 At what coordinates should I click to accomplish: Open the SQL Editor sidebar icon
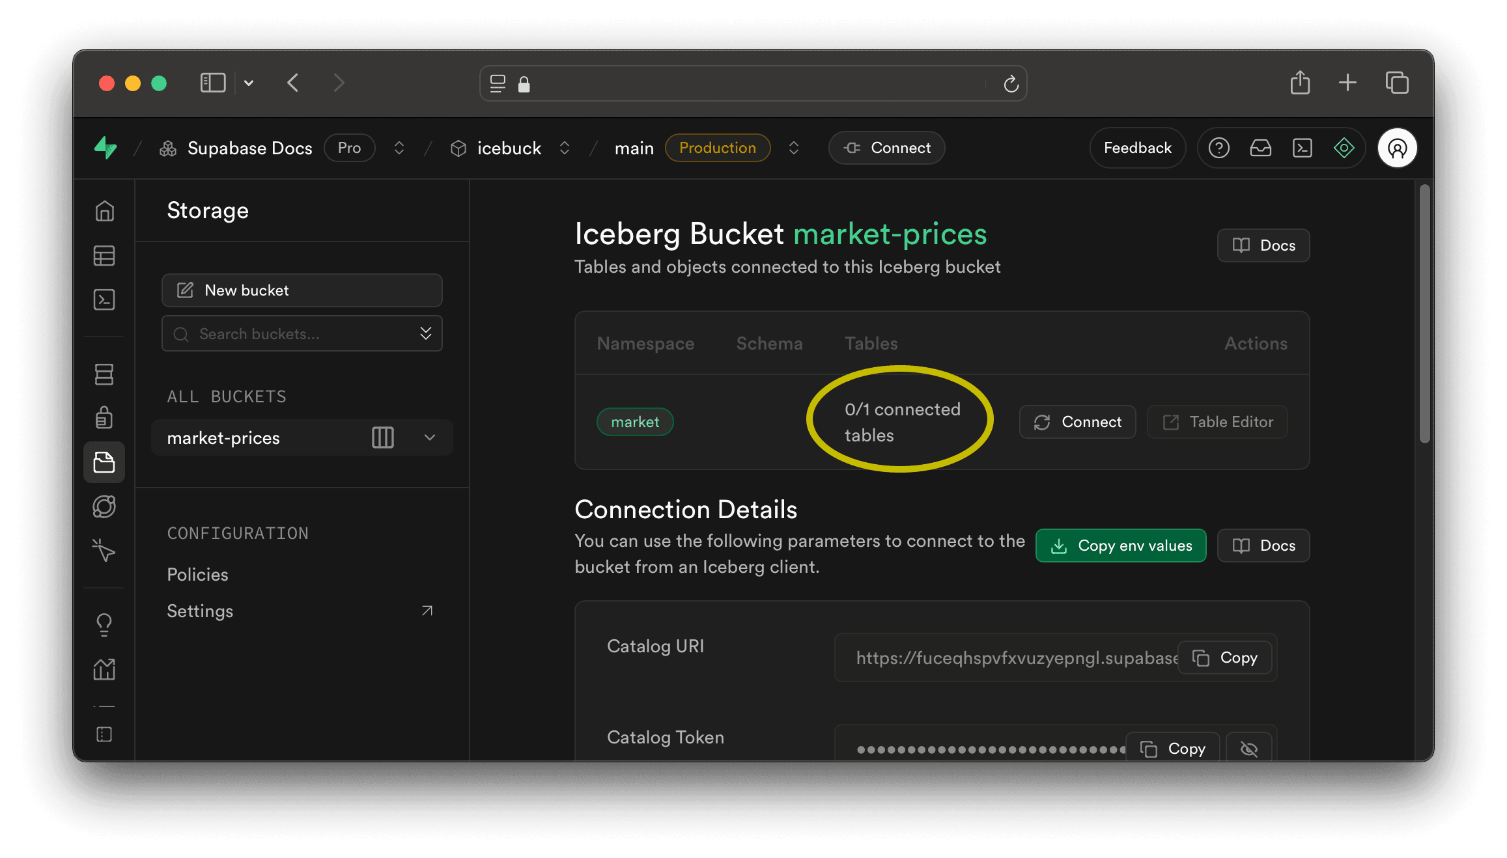tap(104, 299)
